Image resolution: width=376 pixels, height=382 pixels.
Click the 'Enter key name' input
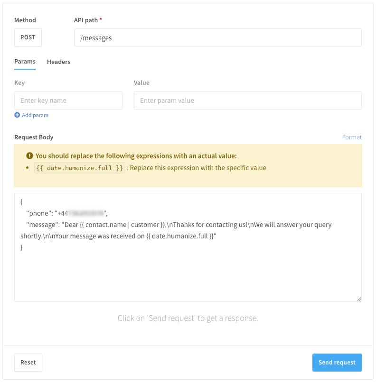coord(68,100)
